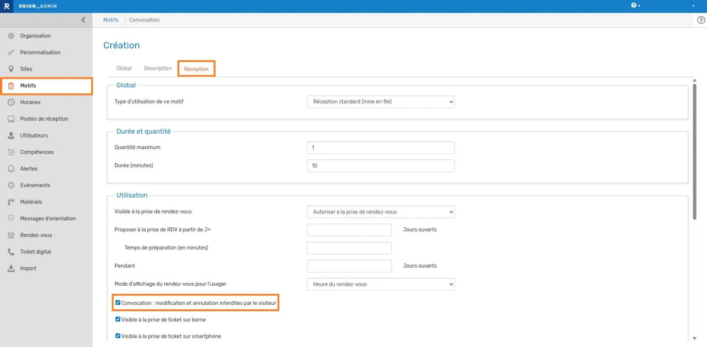
Task: Go to Motifs breadcrumb link
Action: pyautogui.click(x=110, y=20)
